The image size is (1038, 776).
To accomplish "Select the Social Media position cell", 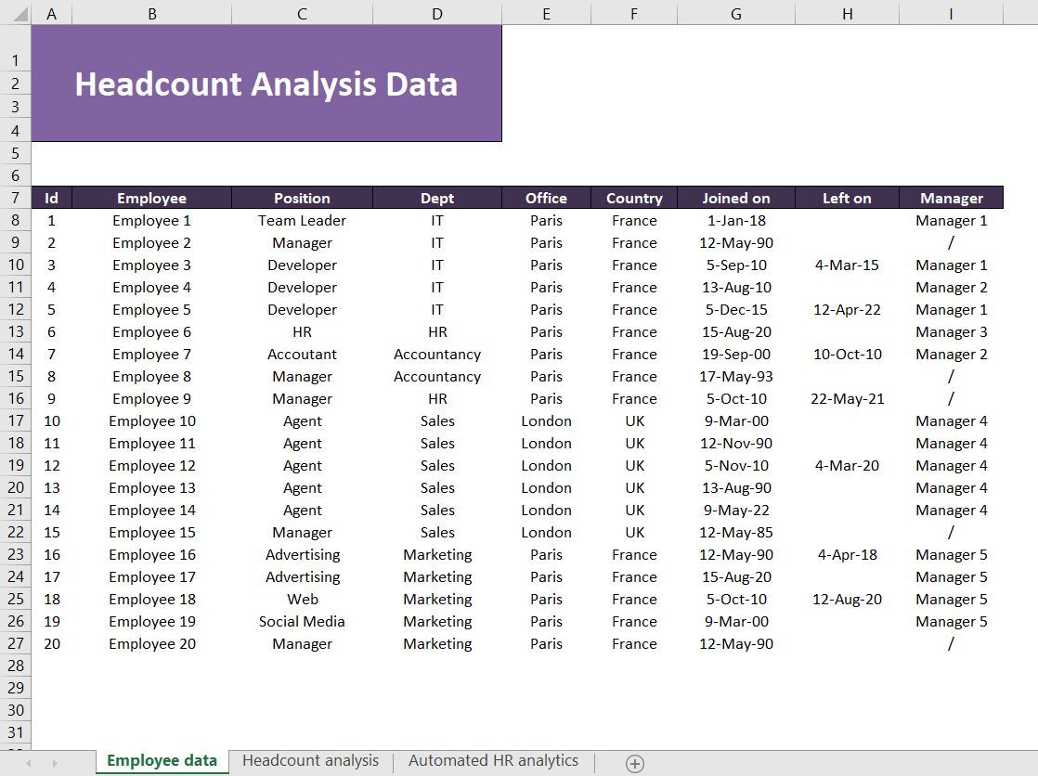I will tap(302, 621).
